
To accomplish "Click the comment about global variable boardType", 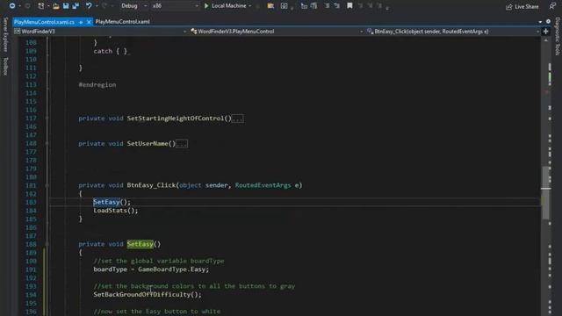I will click(159, 261).
